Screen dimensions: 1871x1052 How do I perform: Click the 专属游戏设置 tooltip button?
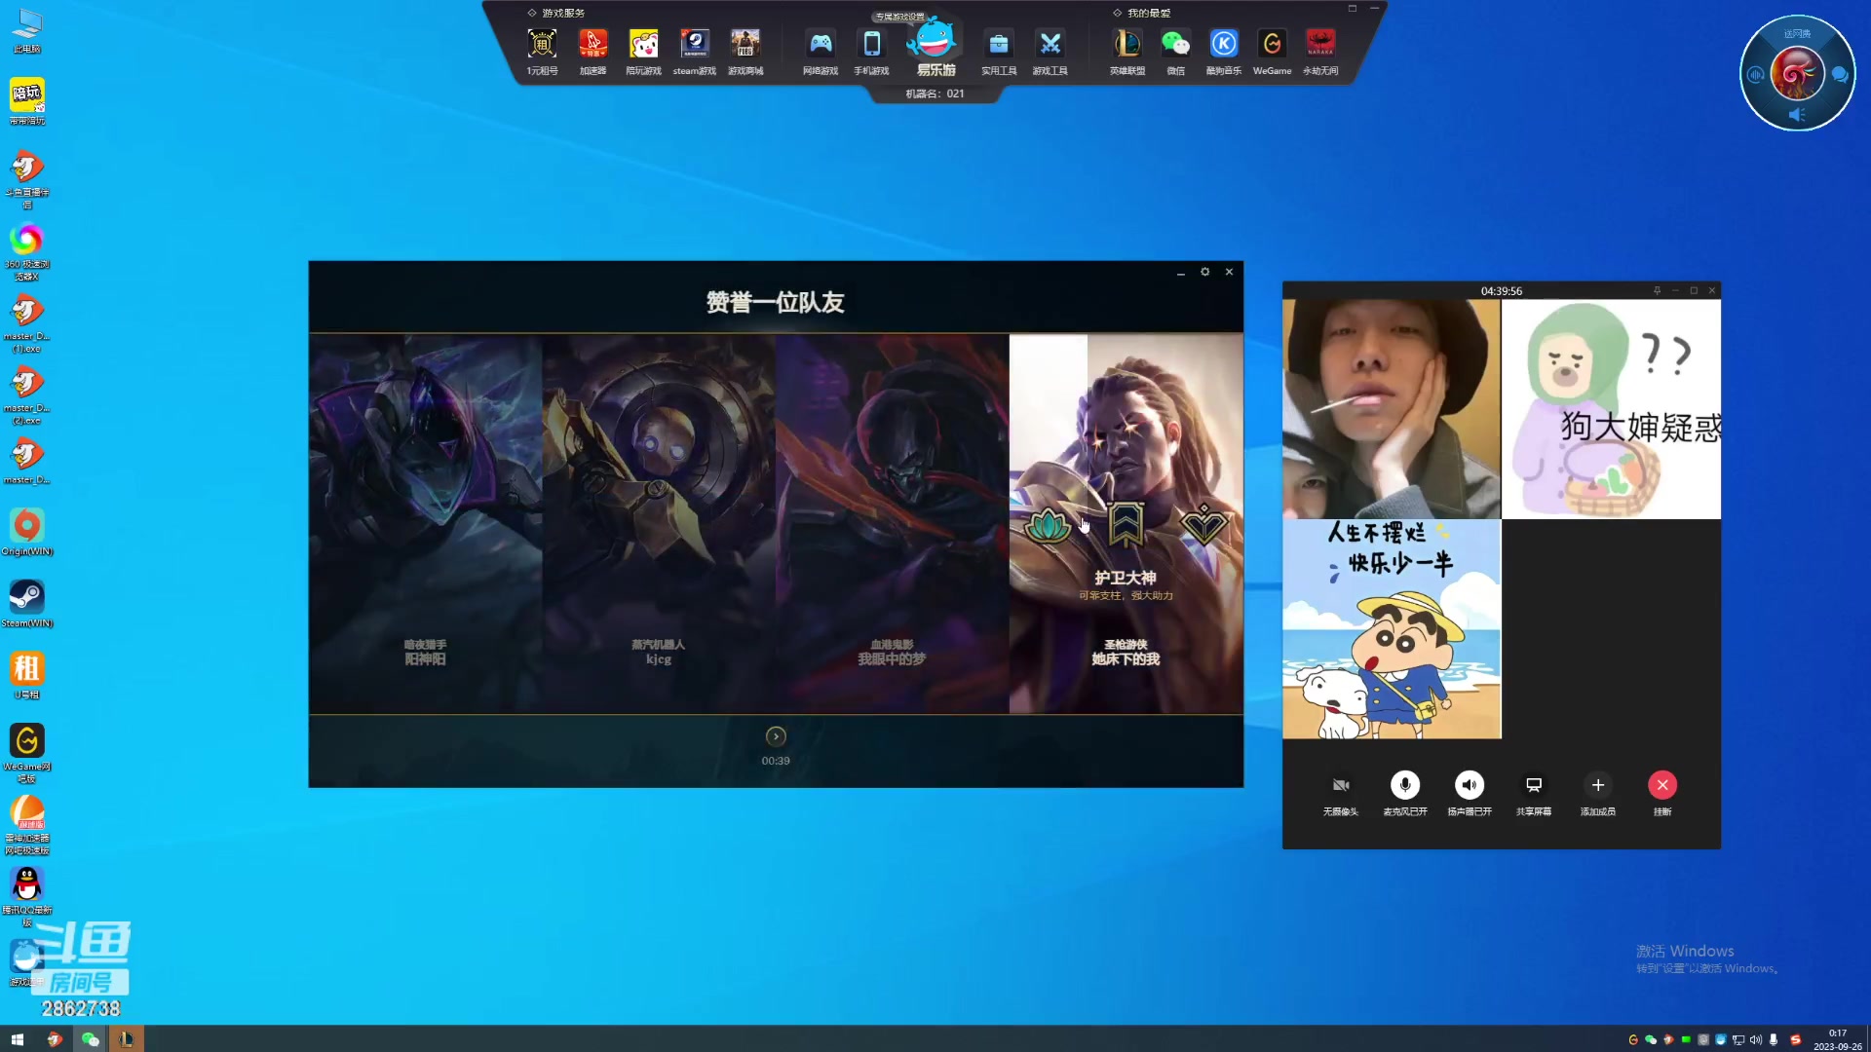coord(898,17)
